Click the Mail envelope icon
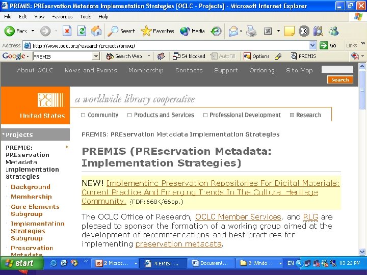 [x=233, y=31]
